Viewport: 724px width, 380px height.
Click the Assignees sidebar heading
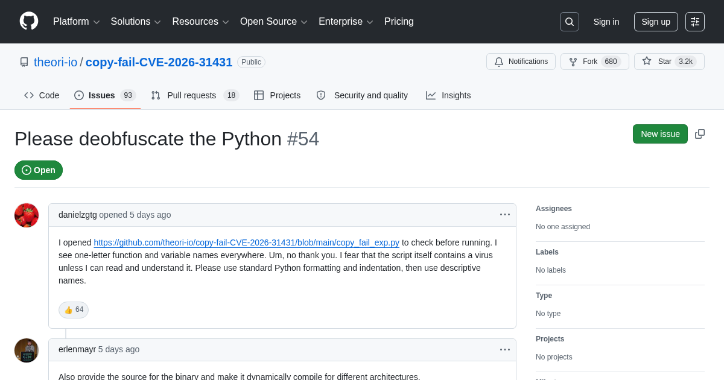point(554,209)
